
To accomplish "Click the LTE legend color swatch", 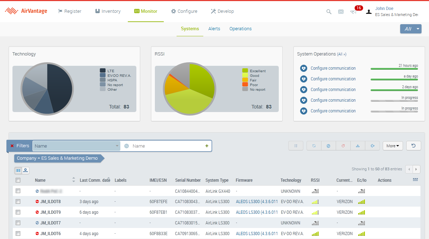I will 103,71.
